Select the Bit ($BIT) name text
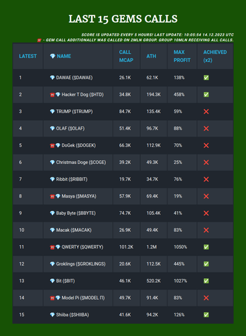Image resolution: width=246 pixels, height=336 pixels. pos(66,281)
